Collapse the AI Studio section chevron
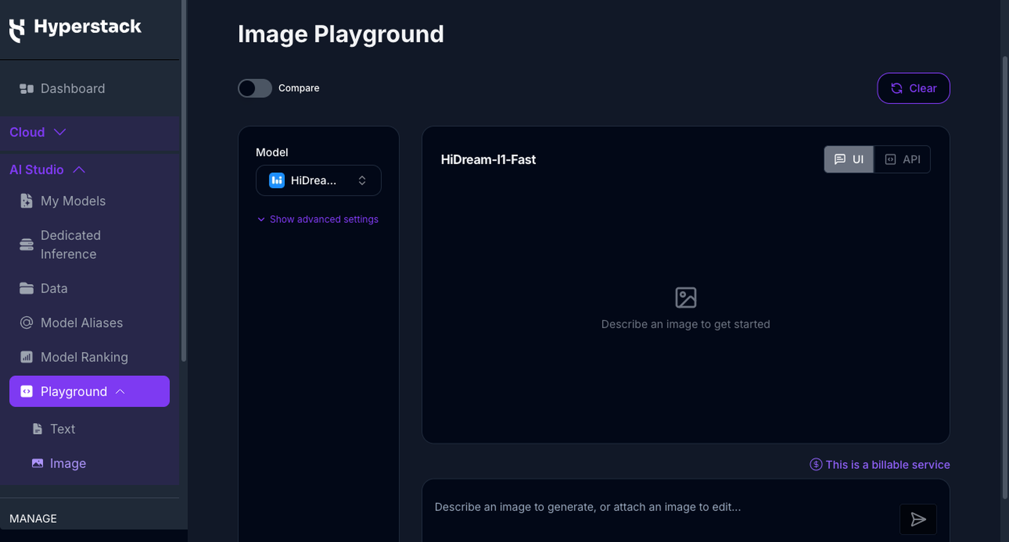 tap(79, 170)
